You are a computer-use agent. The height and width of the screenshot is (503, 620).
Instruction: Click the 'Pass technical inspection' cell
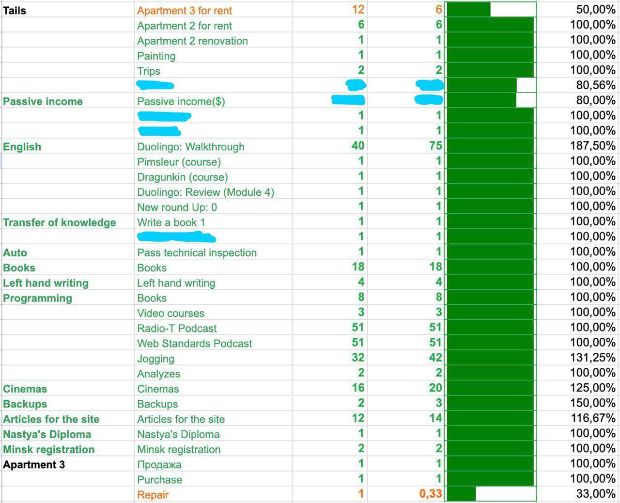213,252
